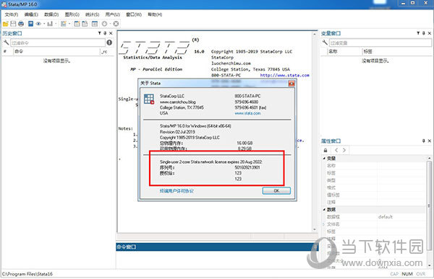
Task: Click Results window scrollbar up arrow
Action: [x=315, y=34]
